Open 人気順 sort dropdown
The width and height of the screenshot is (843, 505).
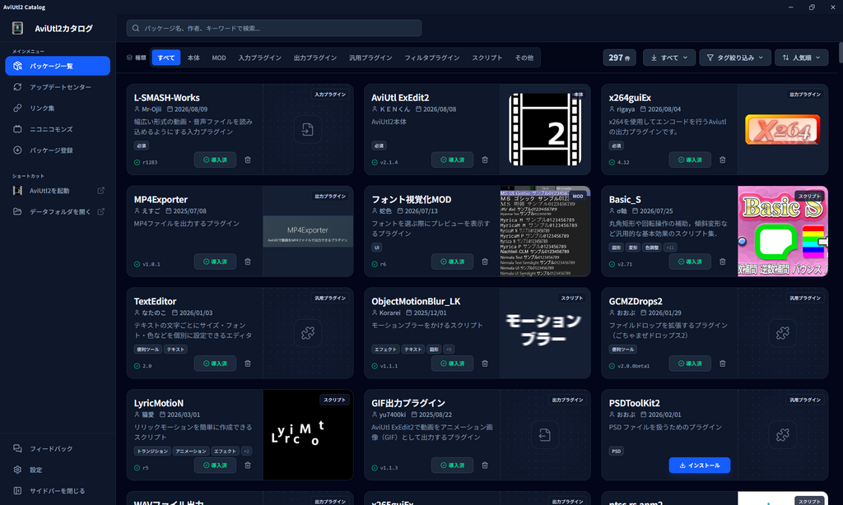pyautogui.click(x=802, y=58)
